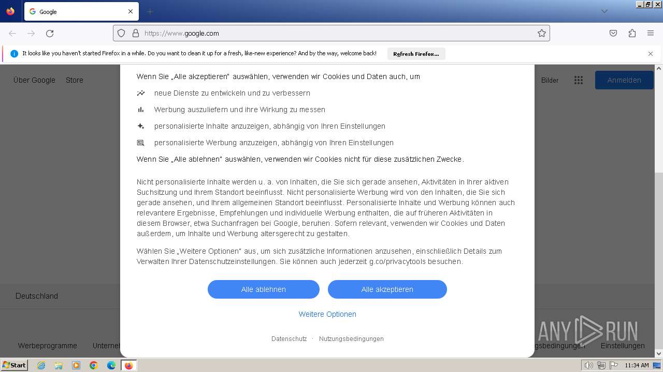Open the Über Google link
Viewport: 663px width, 372px height.
[34, 80]
